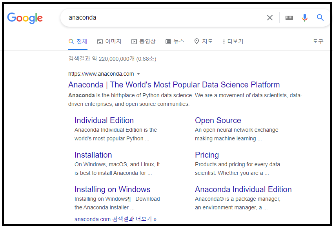
Task: Open the on-screen keyboard icon
Action: point(289,18)
